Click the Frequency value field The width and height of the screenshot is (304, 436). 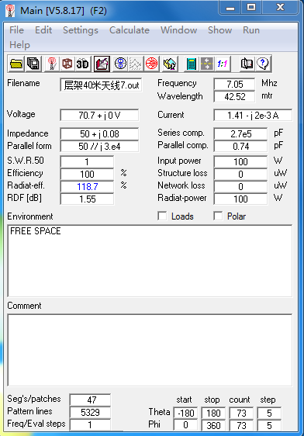tap(234, 84)
